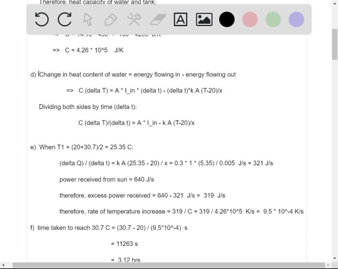Screen dimensions: 338x269
Task: Click '(delta Q) / (delta t)' equation line
Action: click(166, 163)
